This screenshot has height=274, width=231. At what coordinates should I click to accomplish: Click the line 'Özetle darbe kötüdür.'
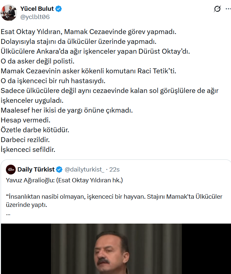click(x=35, y=130)
